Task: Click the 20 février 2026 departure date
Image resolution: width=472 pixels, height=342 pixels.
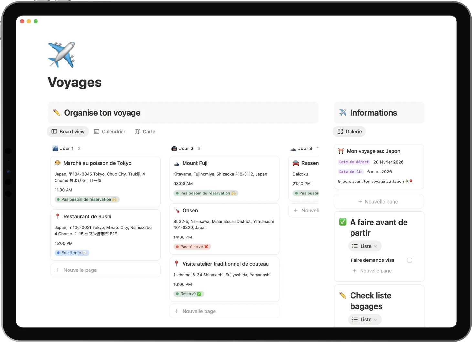Action: (x=388, y=162)
